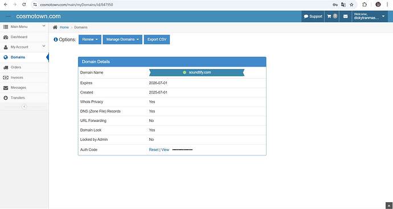Toggle sidebar with hamburger icon in header

[x=9, y=17]
